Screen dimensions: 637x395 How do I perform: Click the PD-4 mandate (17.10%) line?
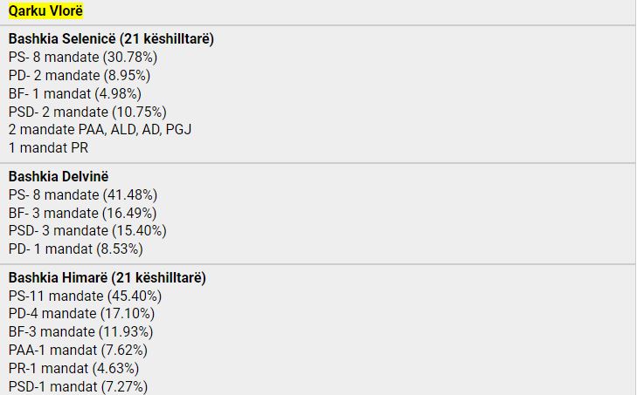pyautogui.click(x=81, y=314)
